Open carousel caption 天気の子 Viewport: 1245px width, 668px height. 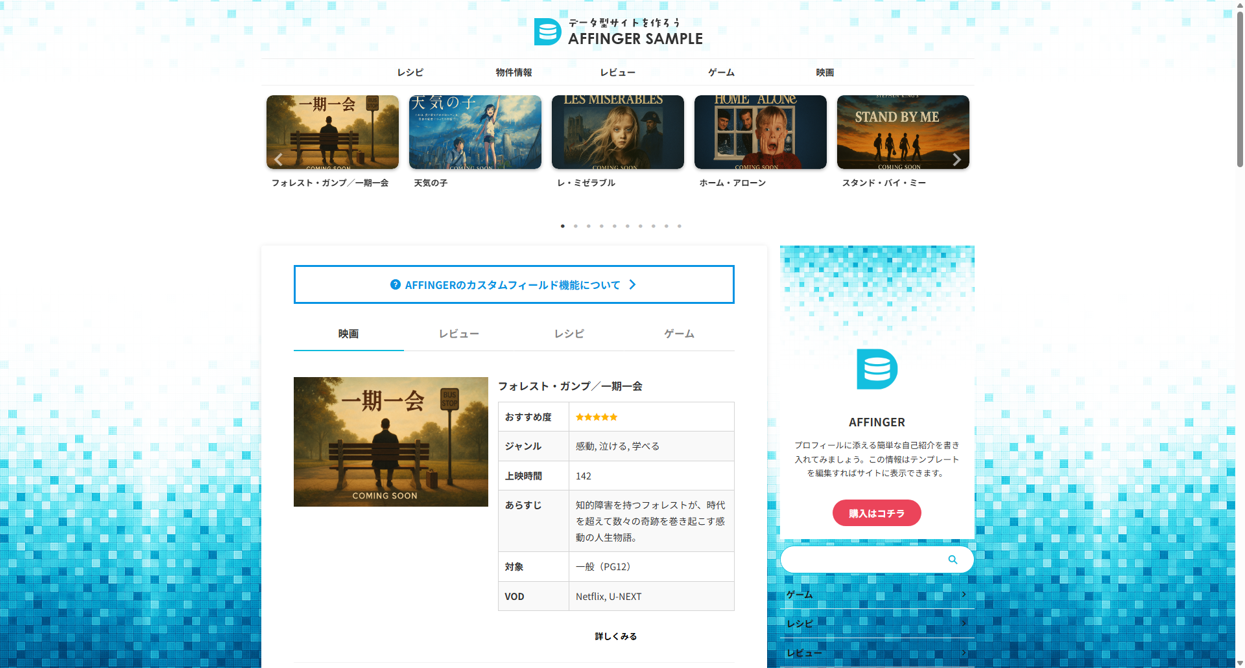[431, 183]
